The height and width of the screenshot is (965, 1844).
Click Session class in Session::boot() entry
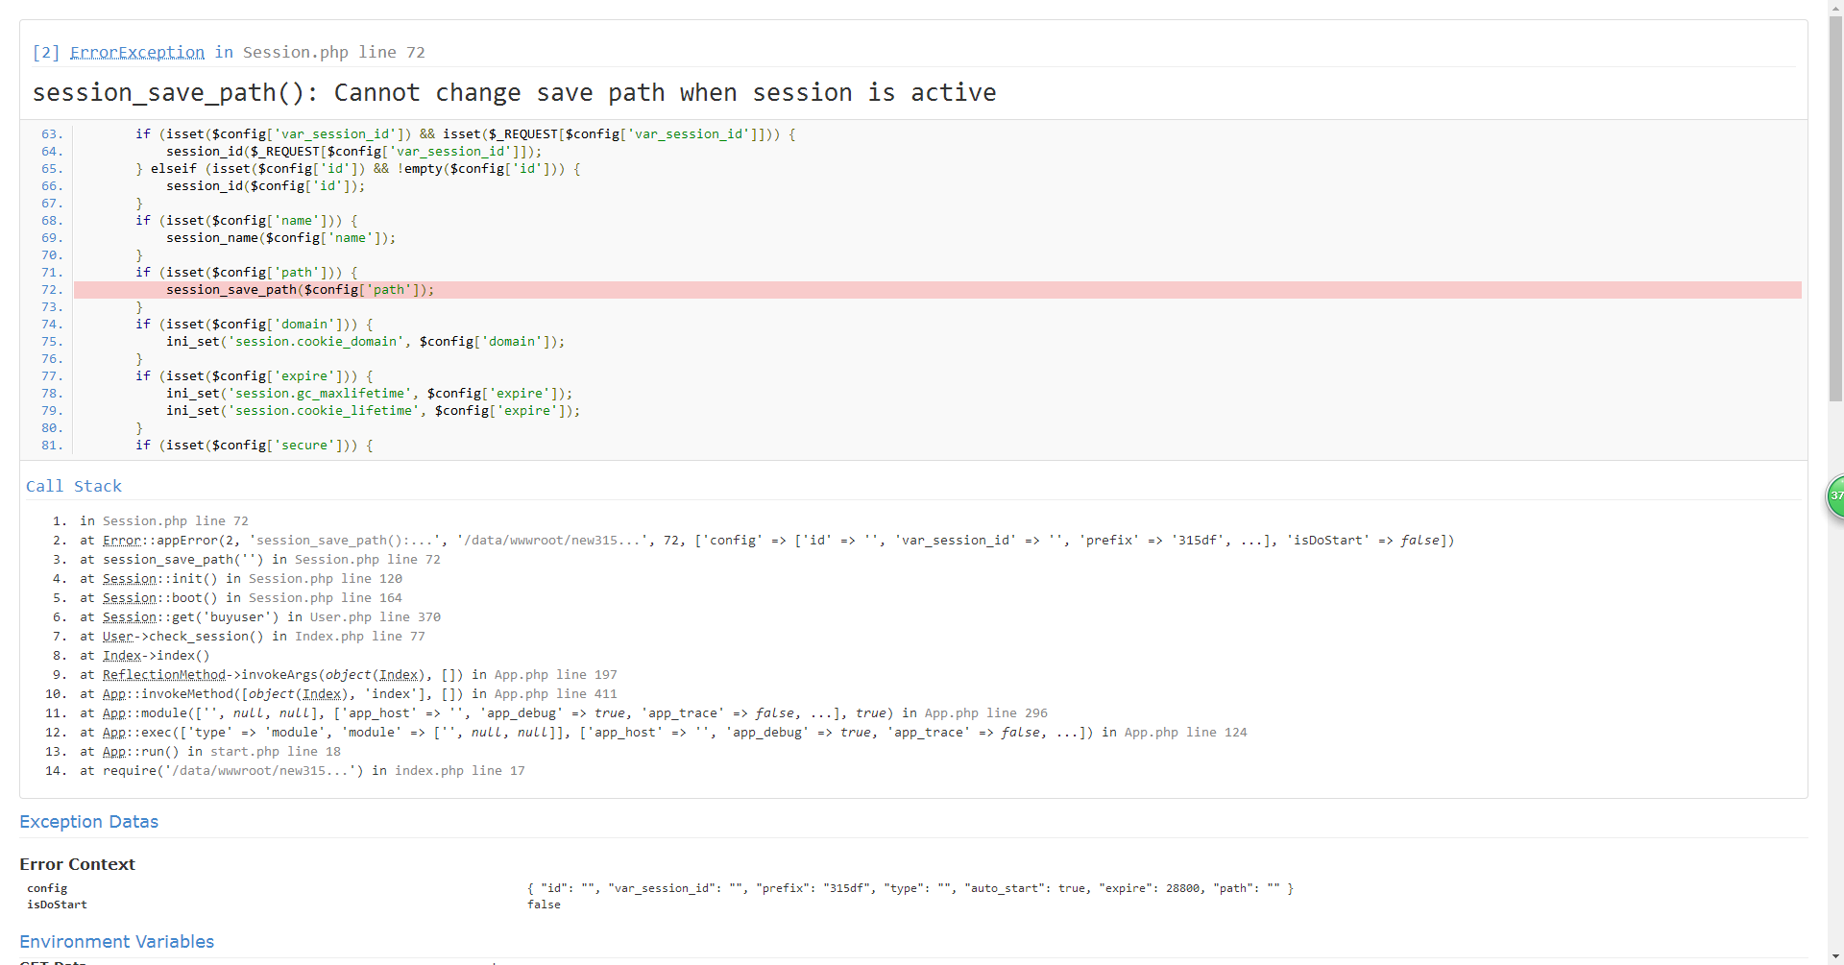pos(129,598)
